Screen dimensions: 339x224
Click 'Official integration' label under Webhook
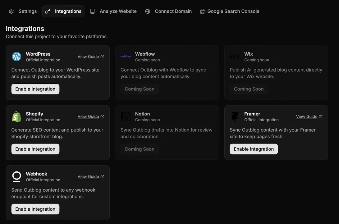point(43,180)
